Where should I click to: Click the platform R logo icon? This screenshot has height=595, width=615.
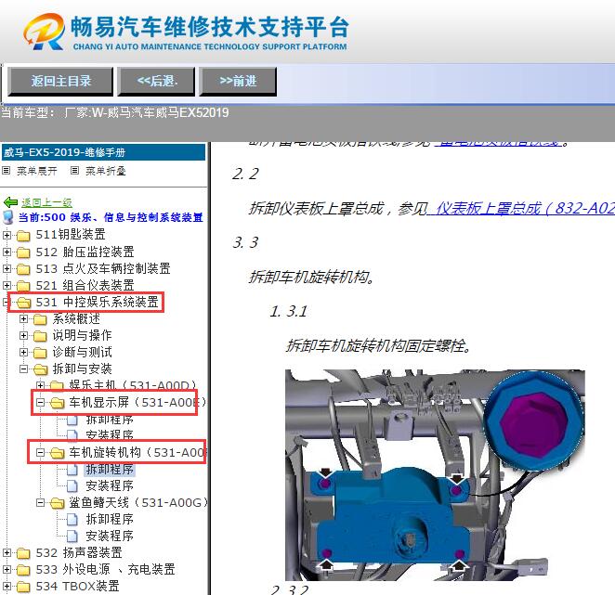point(44,32)
